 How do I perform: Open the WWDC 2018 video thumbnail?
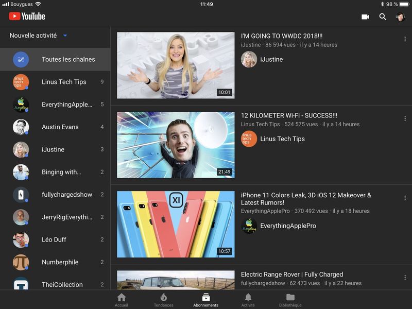point(176,65)
